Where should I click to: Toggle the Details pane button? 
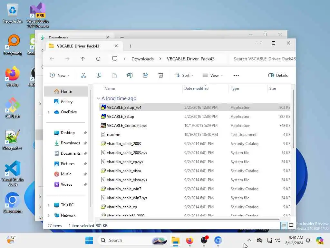pos(278,76)
